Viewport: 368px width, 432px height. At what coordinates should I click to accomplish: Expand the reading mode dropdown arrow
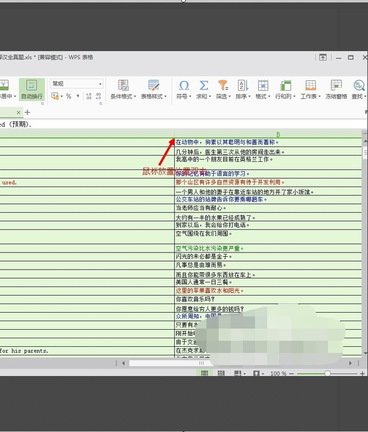(245, 374)
